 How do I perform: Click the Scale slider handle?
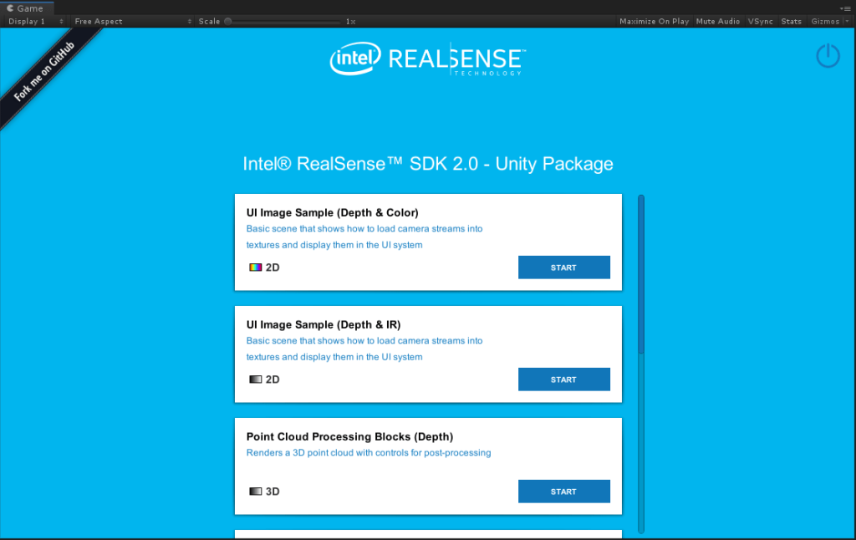pyautogui.click(x=228, y=21)
